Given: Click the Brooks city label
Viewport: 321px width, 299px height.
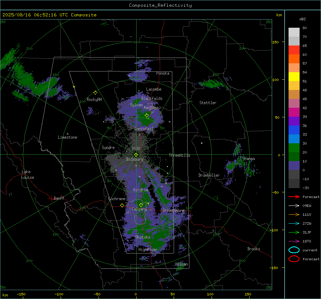Looking at the screenshot, I should 254,249.
